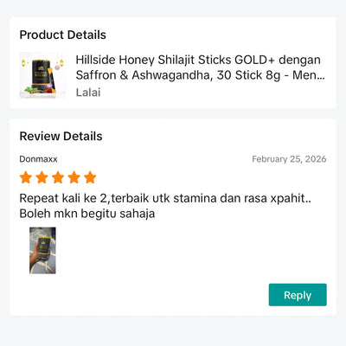Click the fifth orange rating star

point(90,177)
